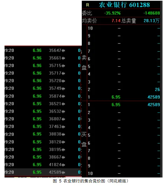The height and width of the screenshot is (188, 166).
Task: Click the arrow icon beside volume 36521
Action: [63, 104]
